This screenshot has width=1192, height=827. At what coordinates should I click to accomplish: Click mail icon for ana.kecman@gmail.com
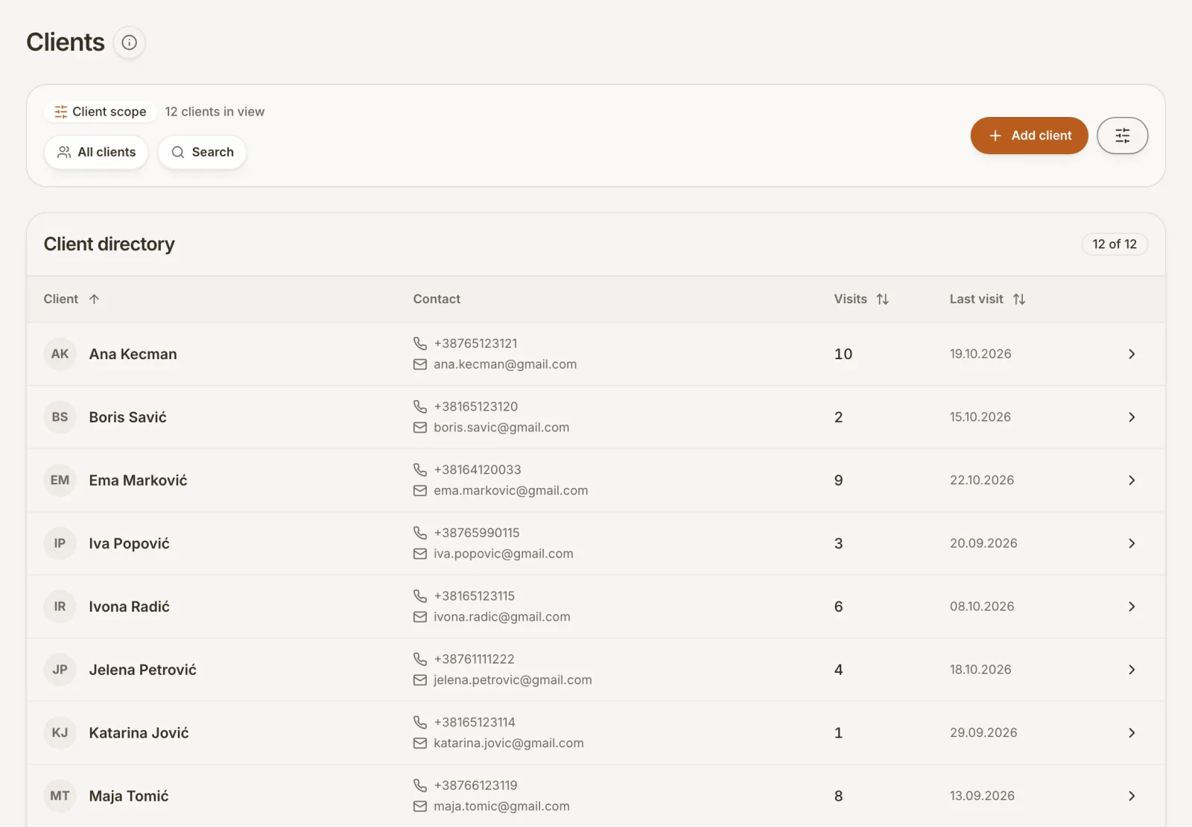(x=420, y=364)
